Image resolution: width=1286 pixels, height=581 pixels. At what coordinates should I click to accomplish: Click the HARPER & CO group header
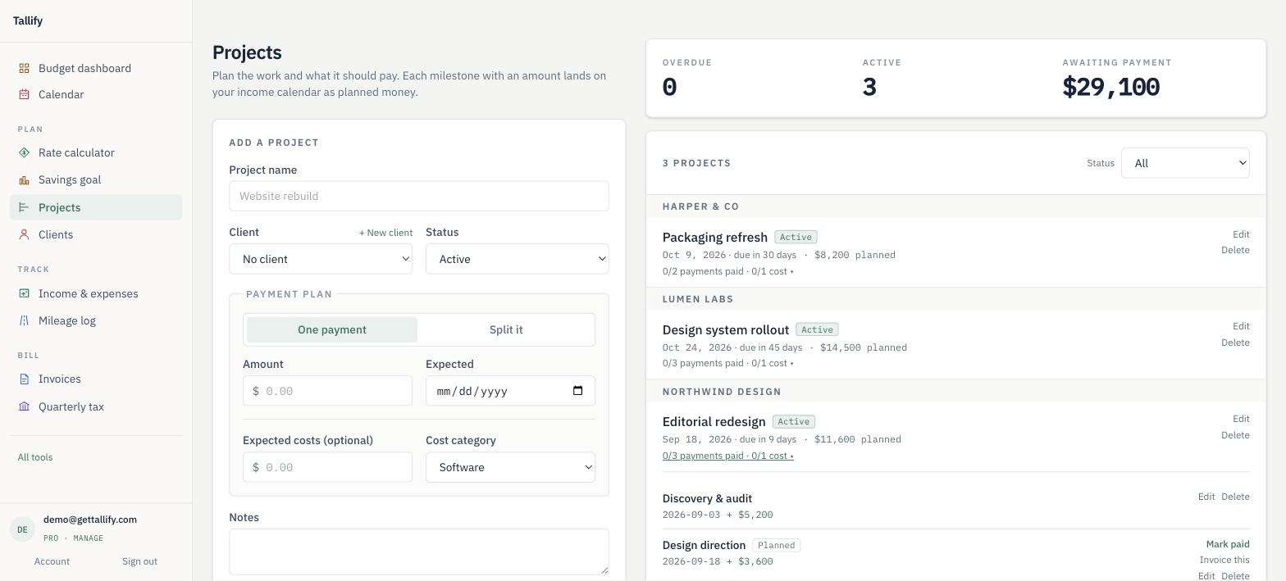point(700,207)
